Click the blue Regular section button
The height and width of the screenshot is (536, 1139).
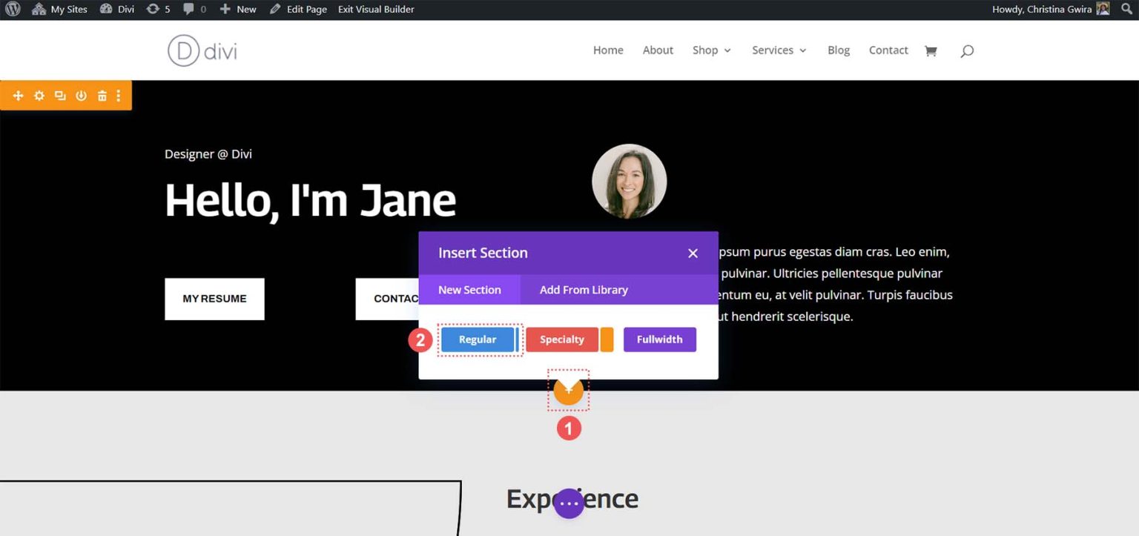478,339
